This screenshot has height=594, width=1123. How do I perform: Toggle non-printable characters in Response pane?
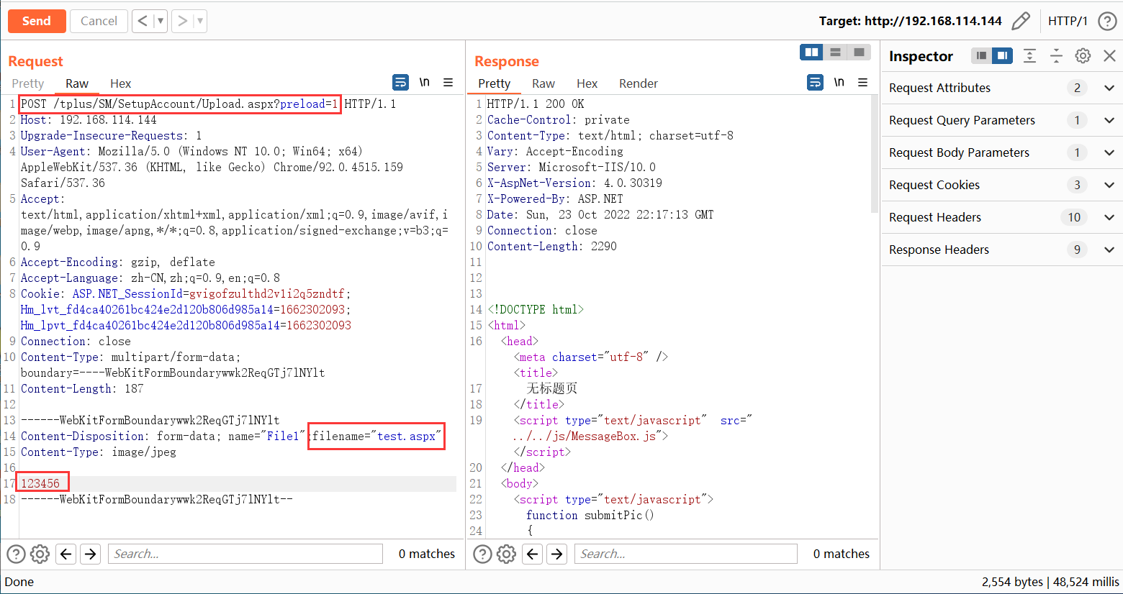(839, 82)
